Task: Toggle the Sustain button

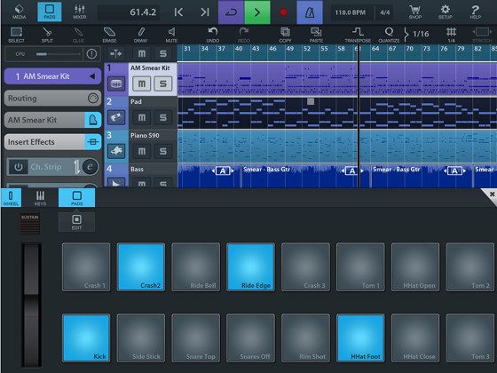Action: pos(30,223)
